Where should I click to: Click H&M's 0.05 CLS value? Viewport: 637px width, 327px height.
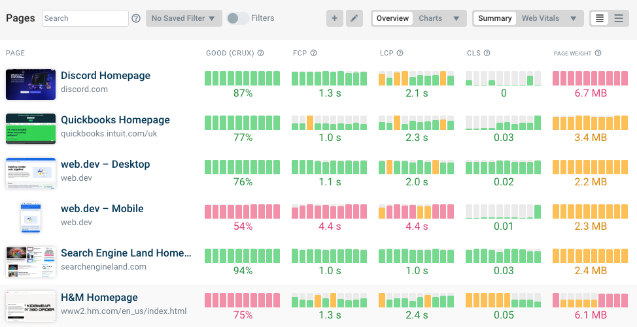(504, 315)
